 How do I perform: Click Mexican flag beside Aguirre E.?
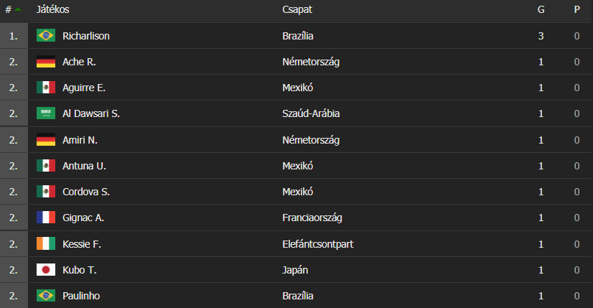(46, 88)
